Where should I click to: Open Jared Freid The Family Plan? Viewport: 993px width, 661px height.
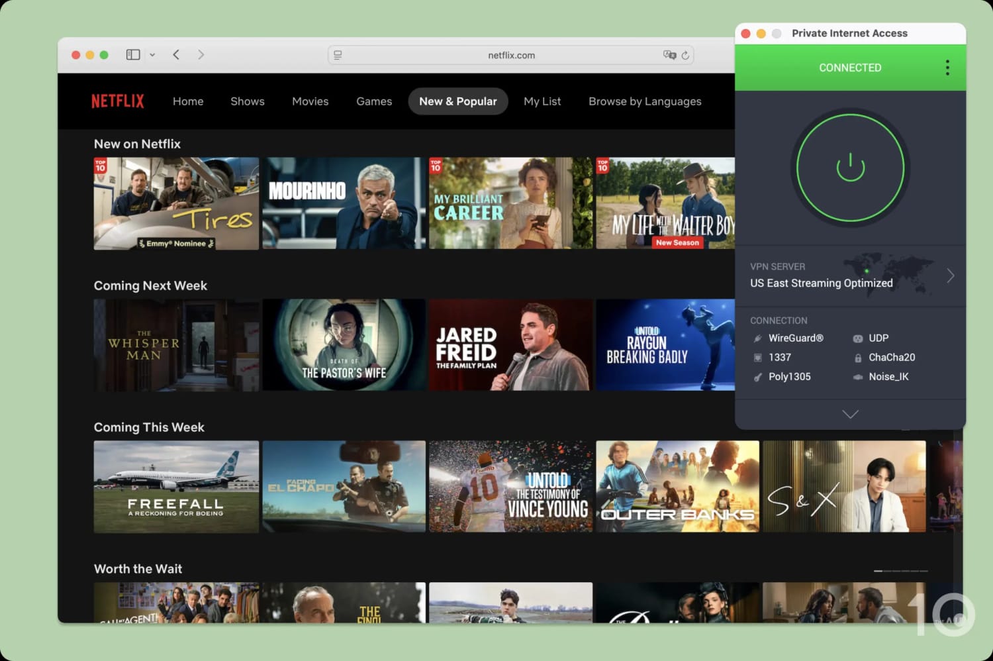point(510,345)
